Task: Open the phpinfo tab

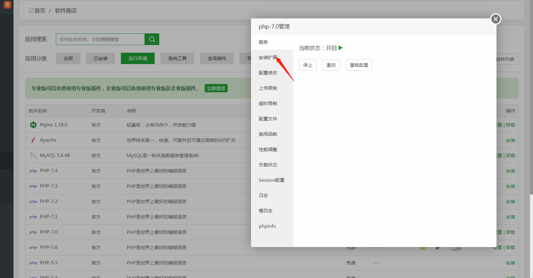Action: tap(267, 226)
